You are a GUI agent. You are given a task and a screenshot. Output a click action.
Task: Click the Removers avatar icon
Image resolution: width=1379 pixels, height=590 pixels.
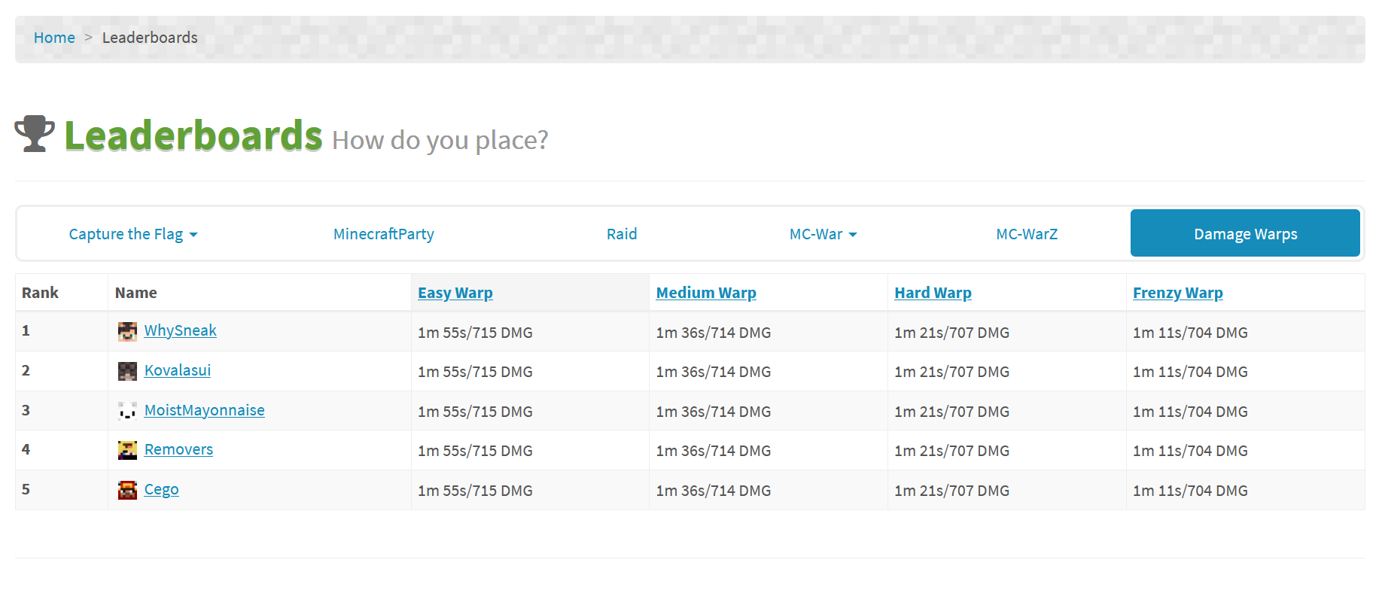click(127, 451)
